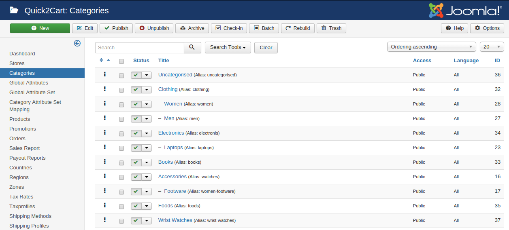
Task: Open the Wrist Watches category link
Action: pos(175,220)
